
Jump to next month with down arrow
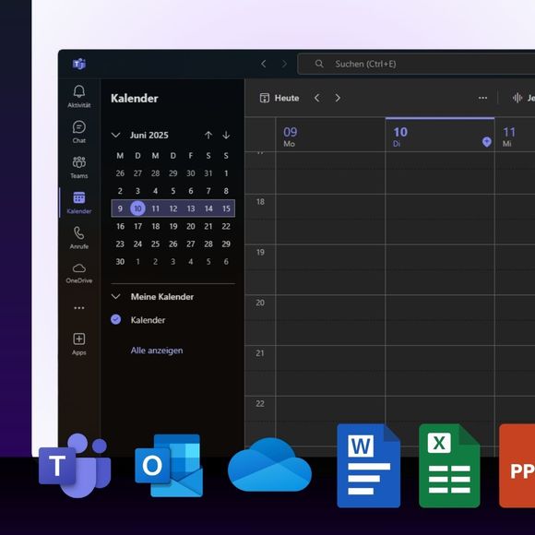coord(226,135)
